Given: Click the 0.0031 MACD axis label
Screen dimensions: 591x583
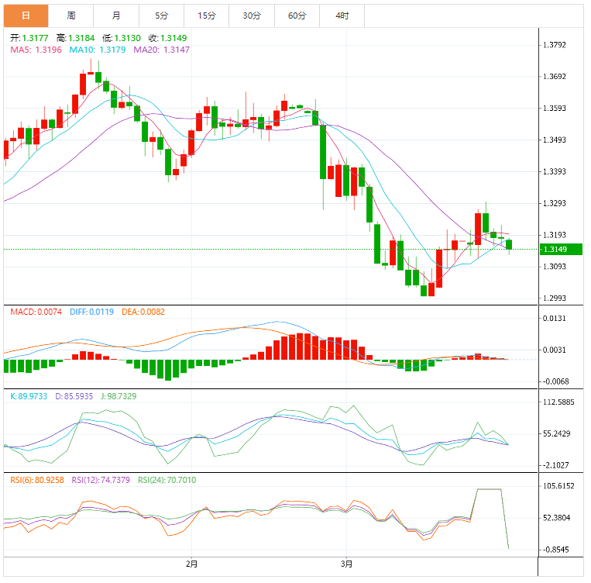Looking at the screenshot, I should (554, 350).
